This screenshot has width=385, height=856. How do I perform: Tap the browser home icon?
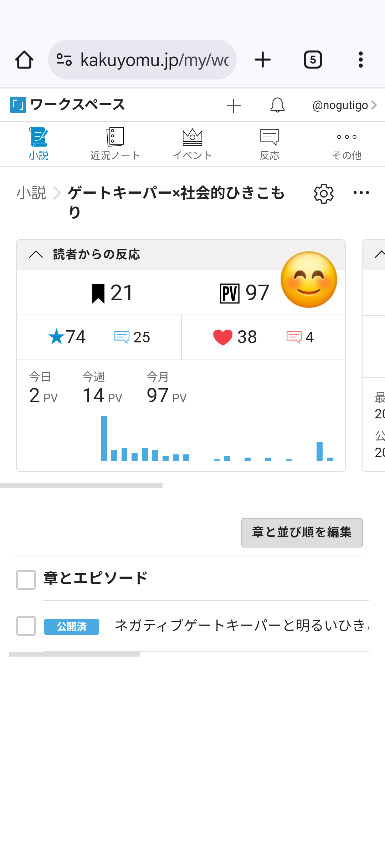[x=24, y=60]
